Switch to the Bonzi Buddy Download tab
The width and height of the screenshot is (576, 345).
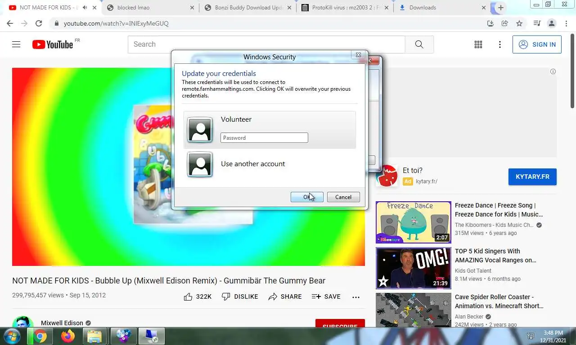(247, 8)
